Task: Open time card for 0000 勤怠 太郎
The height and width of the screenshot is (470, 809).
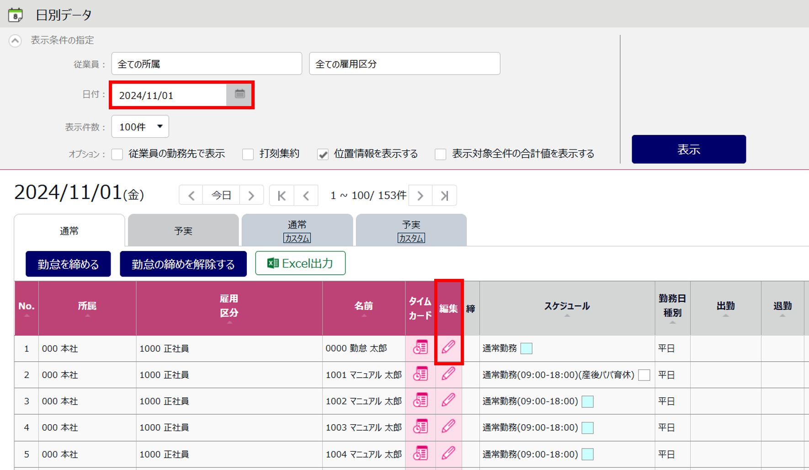Action: [420, 347]
